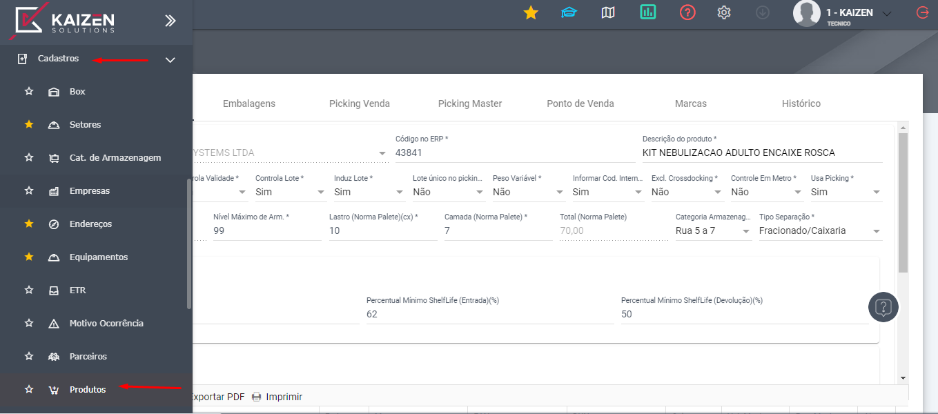Open the Usa Picking dropdown
Viewport: 938px width, 414px height.
[847, 192]
